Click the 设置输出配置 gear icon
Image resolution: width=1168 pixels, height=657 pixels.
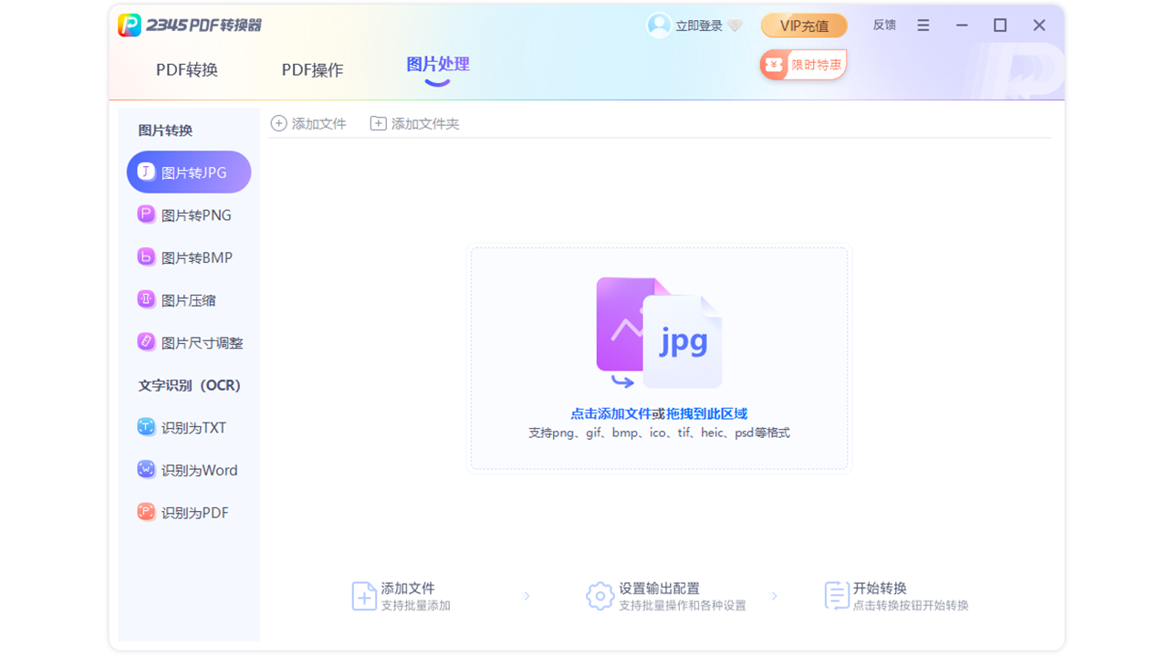[600, 596]
